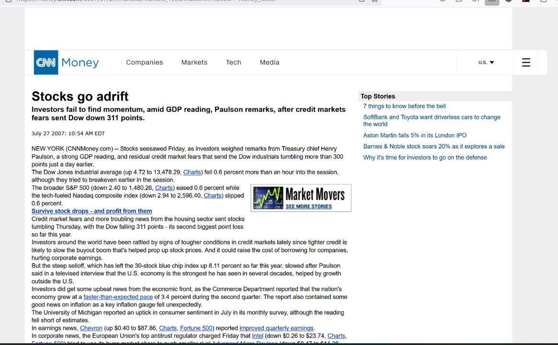Open SoftBank and Toyota driverless cars story
This screenshot has width=558, height=345.
[x=432, y=121]
